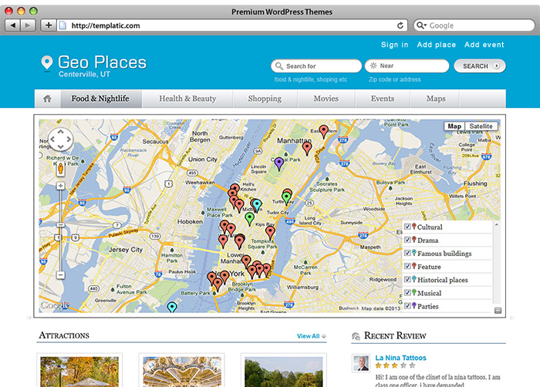Click the map pan control arrows

tap(61, 139)
